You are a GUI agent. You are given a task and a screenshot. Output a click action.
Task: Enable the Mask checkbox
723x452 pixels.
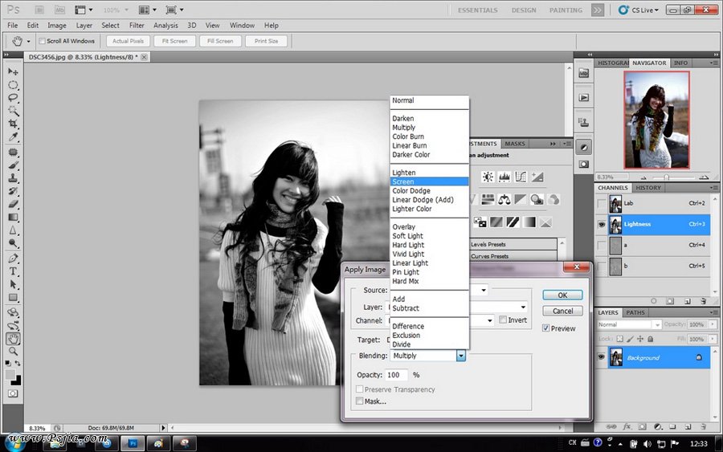pyautogui.click(x=359, y=401)
